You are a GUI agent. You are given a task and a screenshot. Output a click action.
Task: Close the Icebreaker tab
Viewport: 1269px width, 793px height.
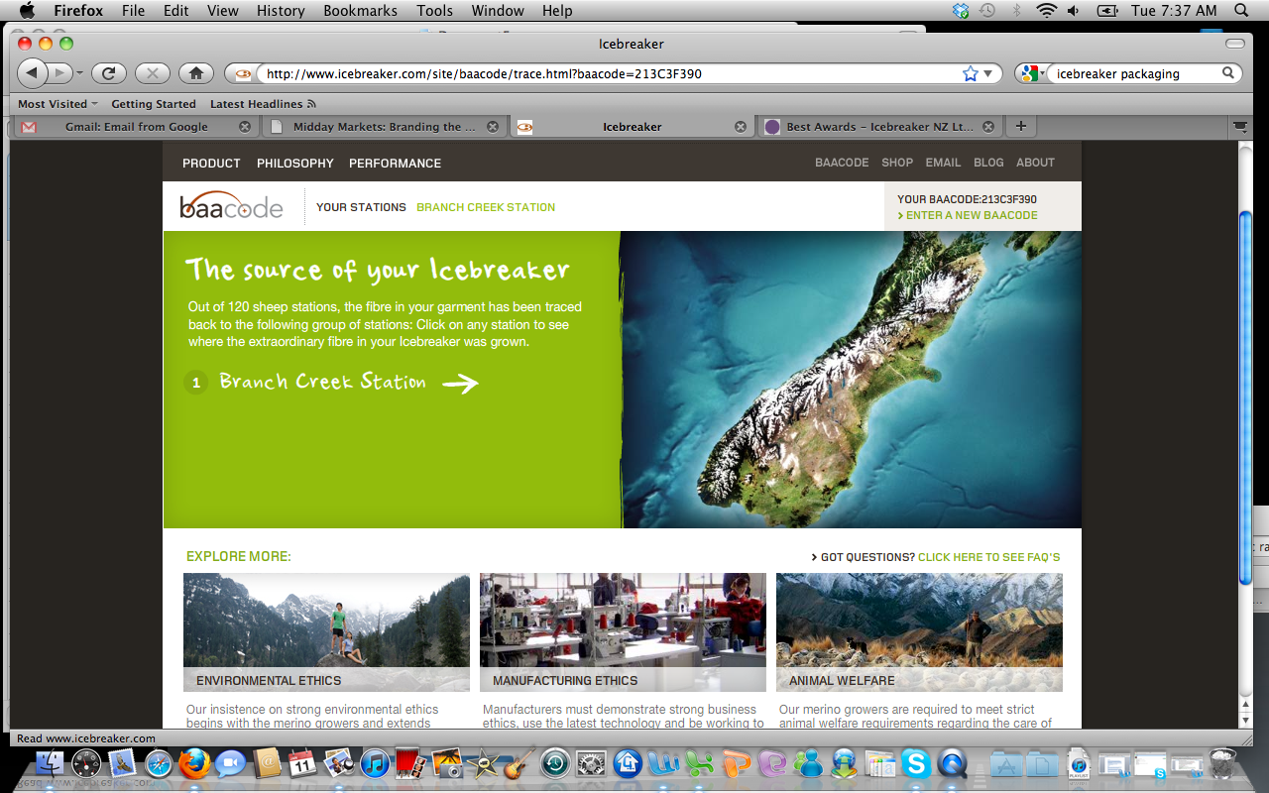point(740,126)
